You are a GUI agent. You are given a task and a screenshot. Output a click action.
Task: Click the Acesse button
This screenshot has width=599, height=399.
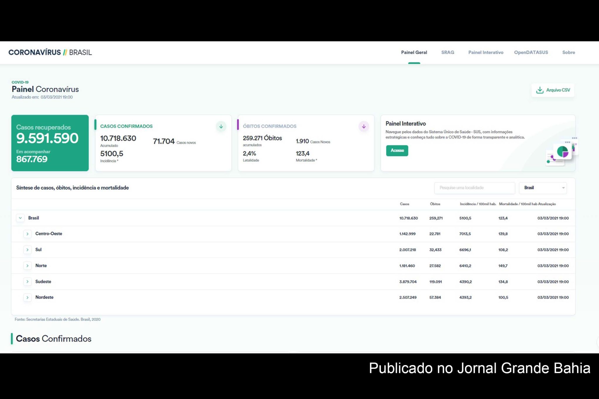pos(397,151)
